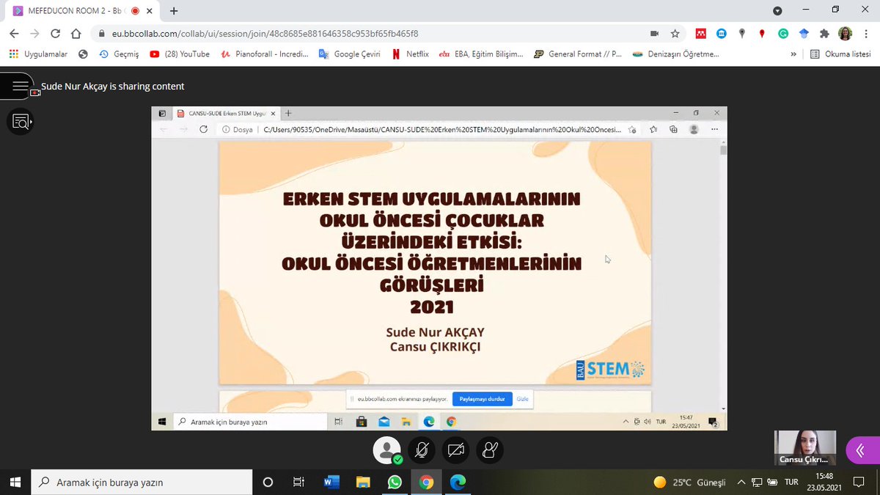Open red map pin extension

763,34
